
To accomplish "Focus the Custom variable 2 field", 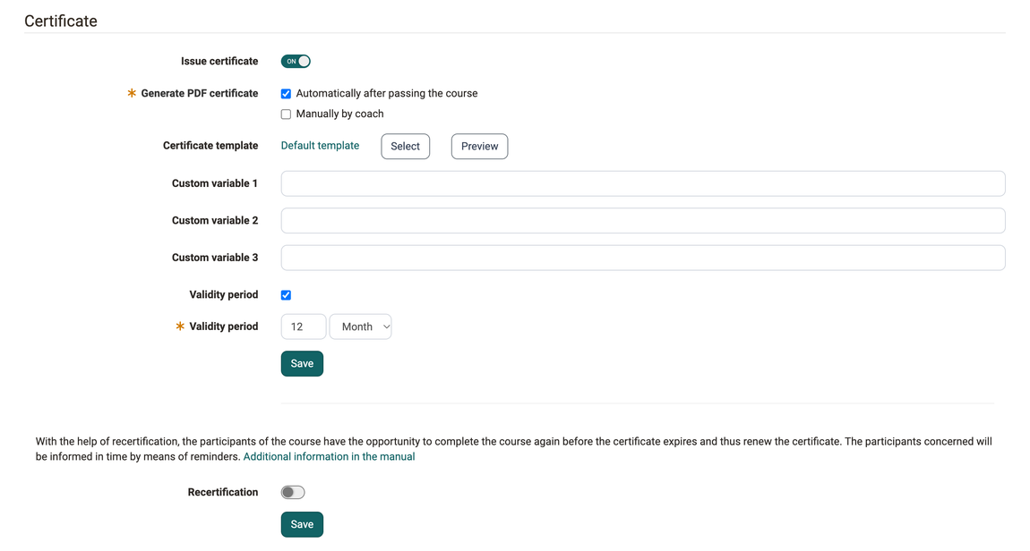I will point(643,220).
